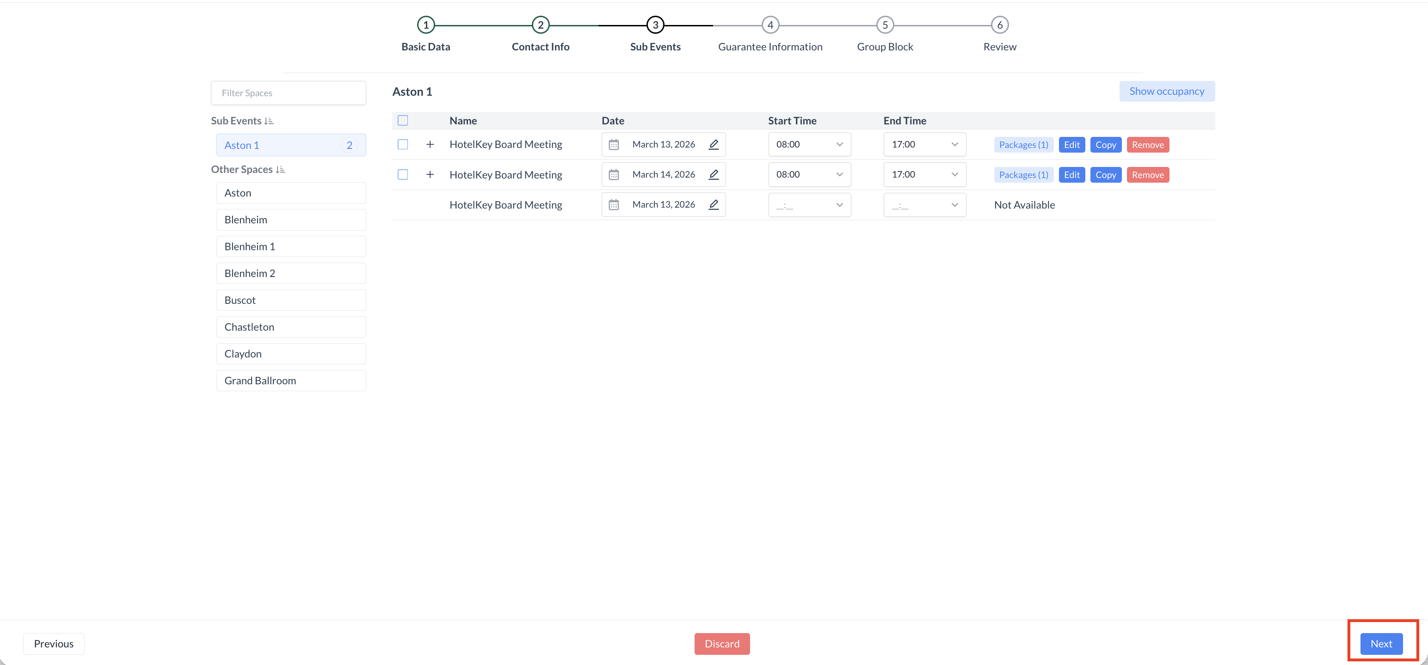Toggle the select-all checkbox in header
Image resolution: width=1428 pixels, height=665 pixels.
[x=403, y=120]
